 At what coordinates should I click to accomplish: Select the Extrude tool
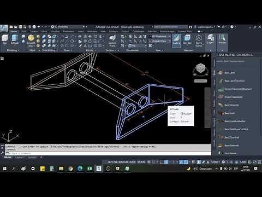coord(15,39)
